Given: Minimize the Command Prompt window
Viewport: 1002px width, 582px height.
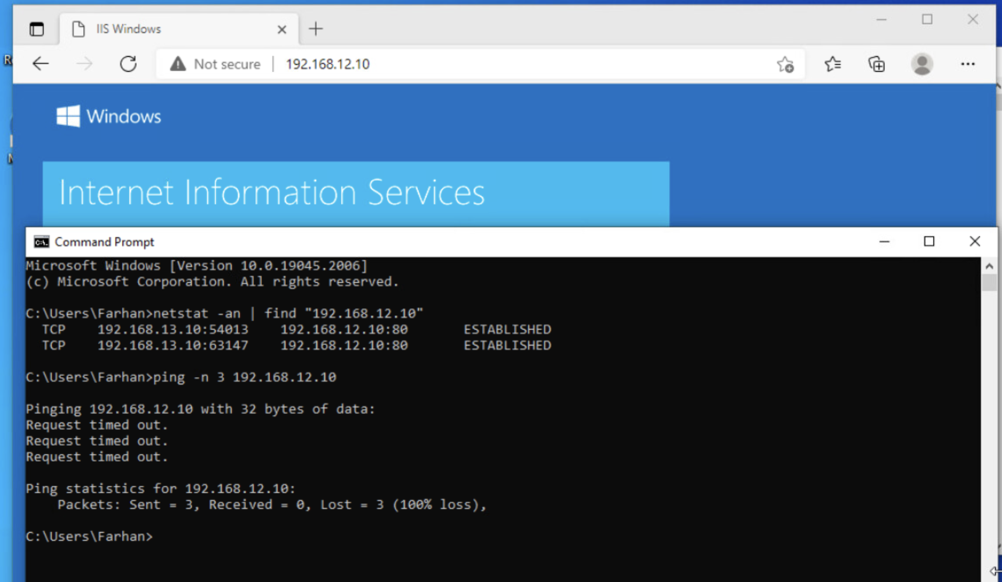Looking at the screenshot, I should coord(884,242).
